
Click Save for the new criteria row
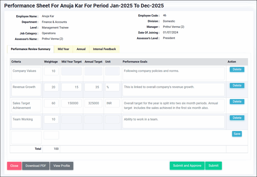tap(237, 134)
